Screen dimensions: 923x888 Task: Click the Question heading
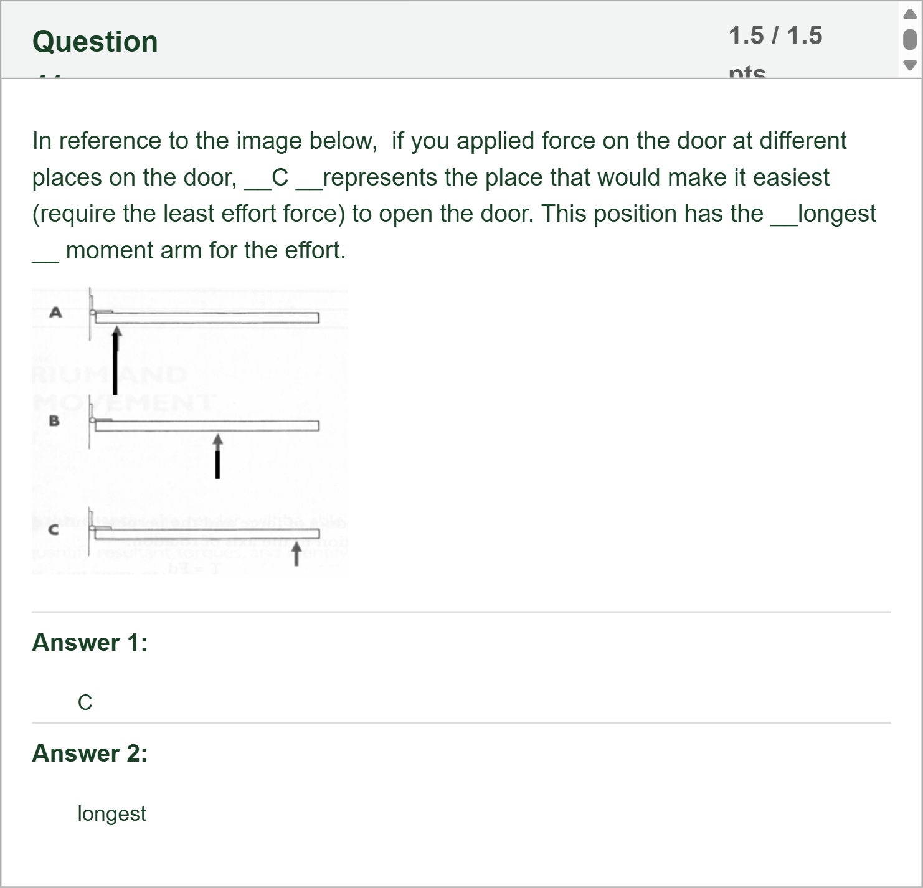tap(95, 41)
